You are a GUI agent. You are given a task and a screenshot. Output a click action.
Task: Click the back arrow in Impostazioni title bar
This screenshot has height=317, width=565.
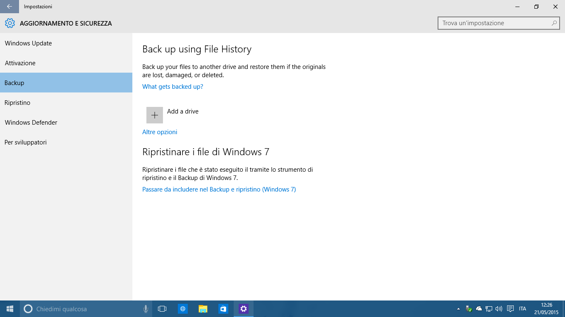point(9,7)
